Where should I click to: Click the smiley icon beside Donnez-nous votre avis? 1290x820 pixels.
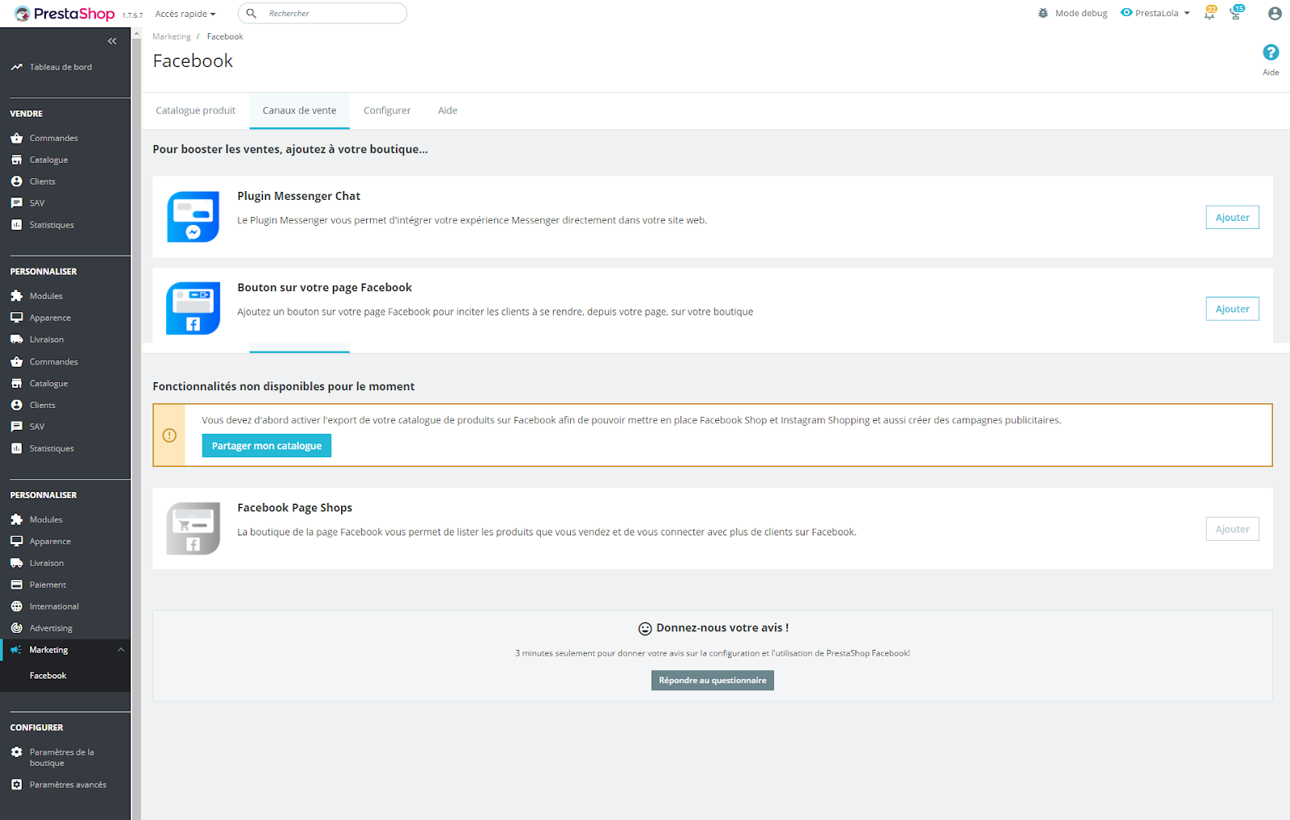[x=645, y=629]
